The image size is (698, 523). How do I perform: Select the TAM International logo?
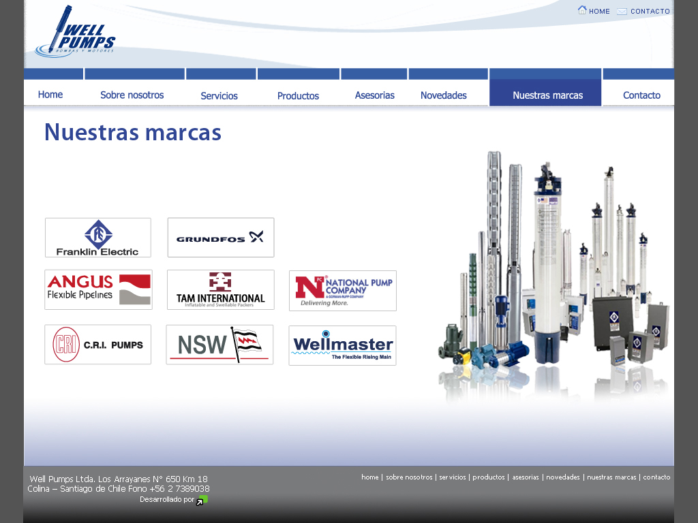(x=221, y=289)
